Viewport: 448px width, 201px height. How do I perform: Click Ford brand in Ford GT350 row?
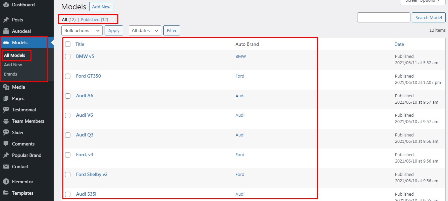(240, 76)
